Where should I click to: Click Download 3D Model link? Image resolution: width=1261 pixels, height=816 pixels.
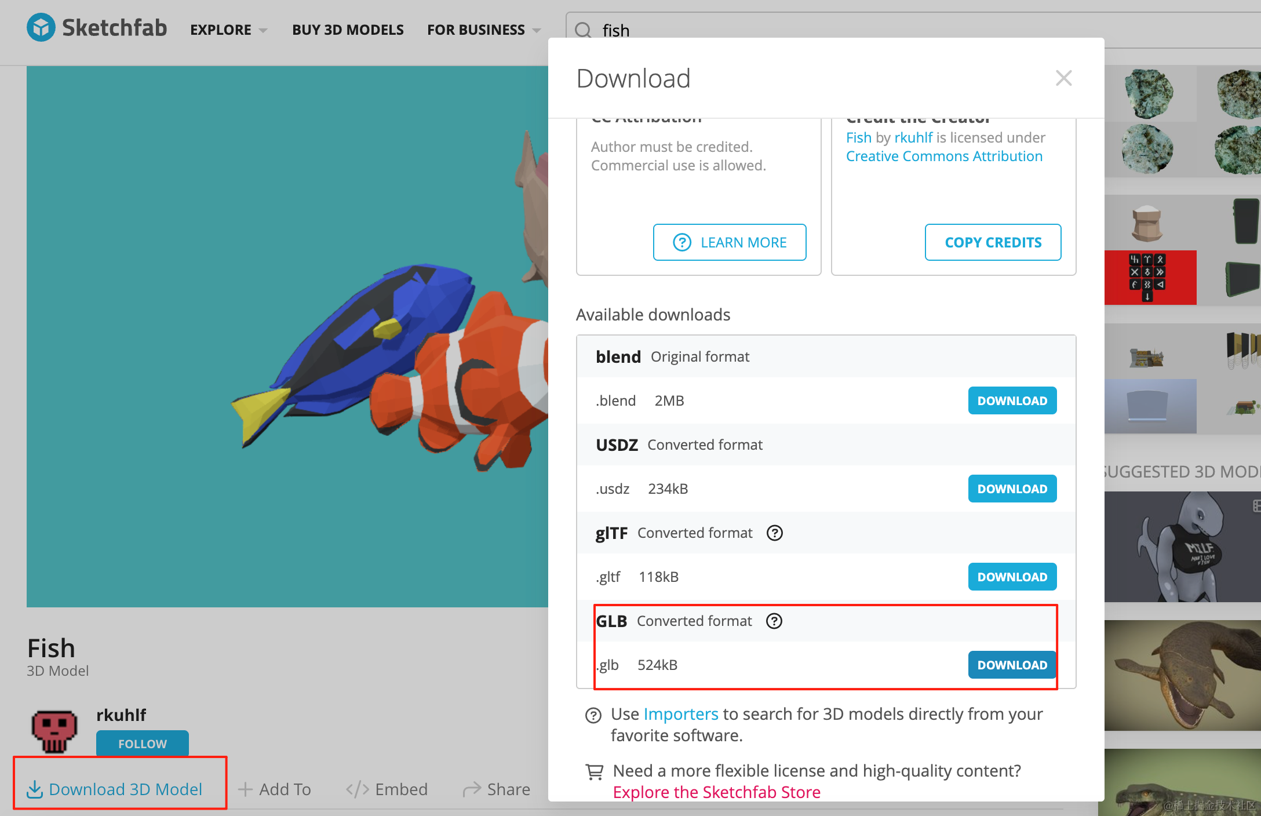coord(115,789)
